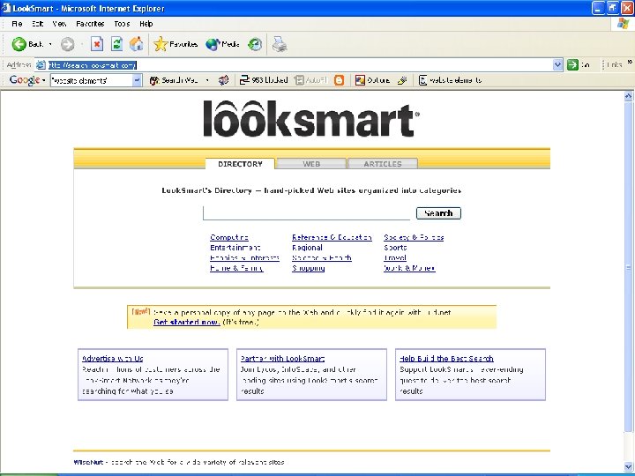Click the 'website elements' find-word button

(450, 80)
